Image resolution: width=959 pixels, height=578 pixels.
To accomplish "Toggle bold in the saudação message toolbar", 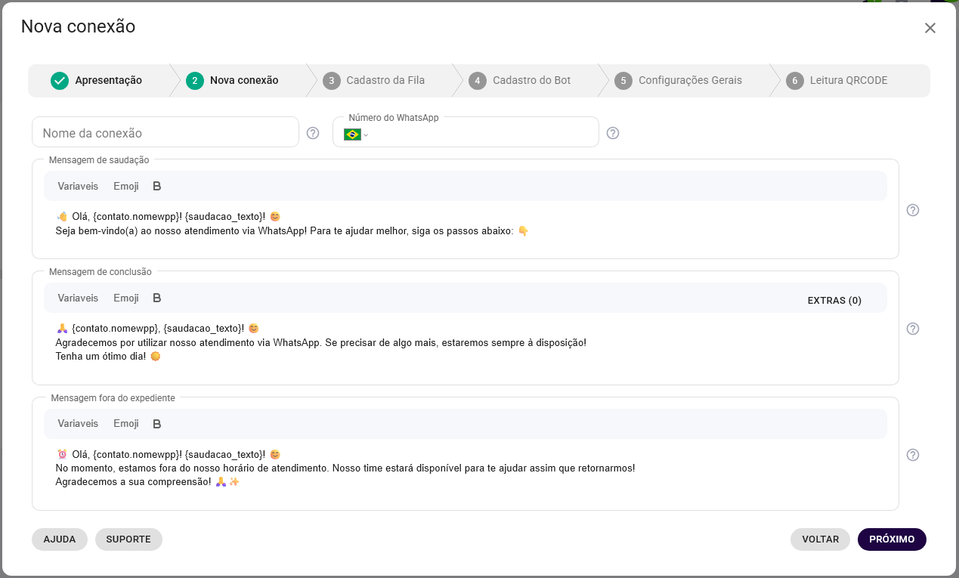I will (x=157, y=186).
